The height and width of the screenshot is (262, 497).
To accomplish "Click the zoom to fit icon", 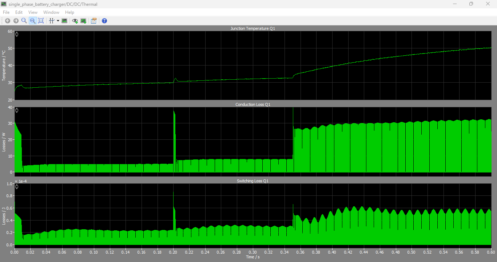I will (x=41, y=21).
